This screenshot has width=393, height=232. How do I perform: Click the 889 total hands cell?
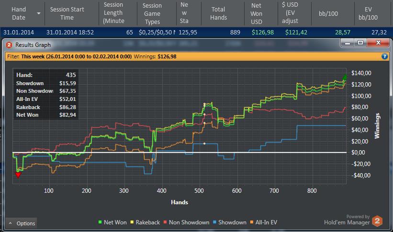coord(235,33)
